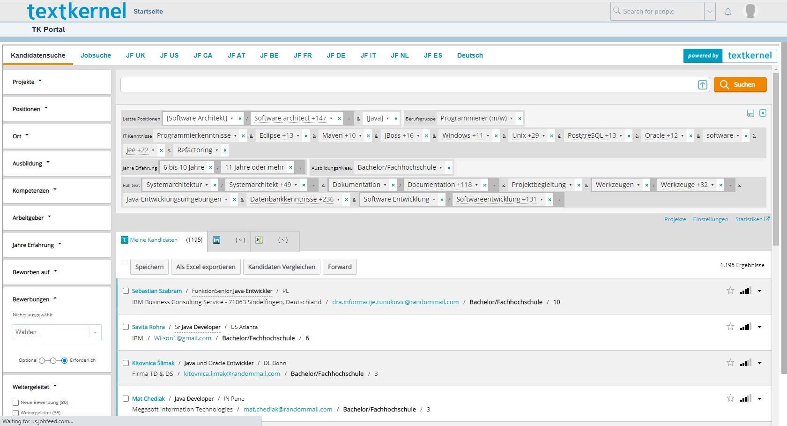
Task: Select the Mat Chediak checkbox
Action: pyautogui.click(x=126, y=399)
